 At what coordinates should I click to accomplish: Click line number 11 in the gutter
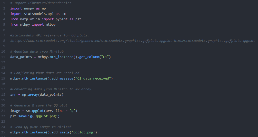tap(4, 57)
